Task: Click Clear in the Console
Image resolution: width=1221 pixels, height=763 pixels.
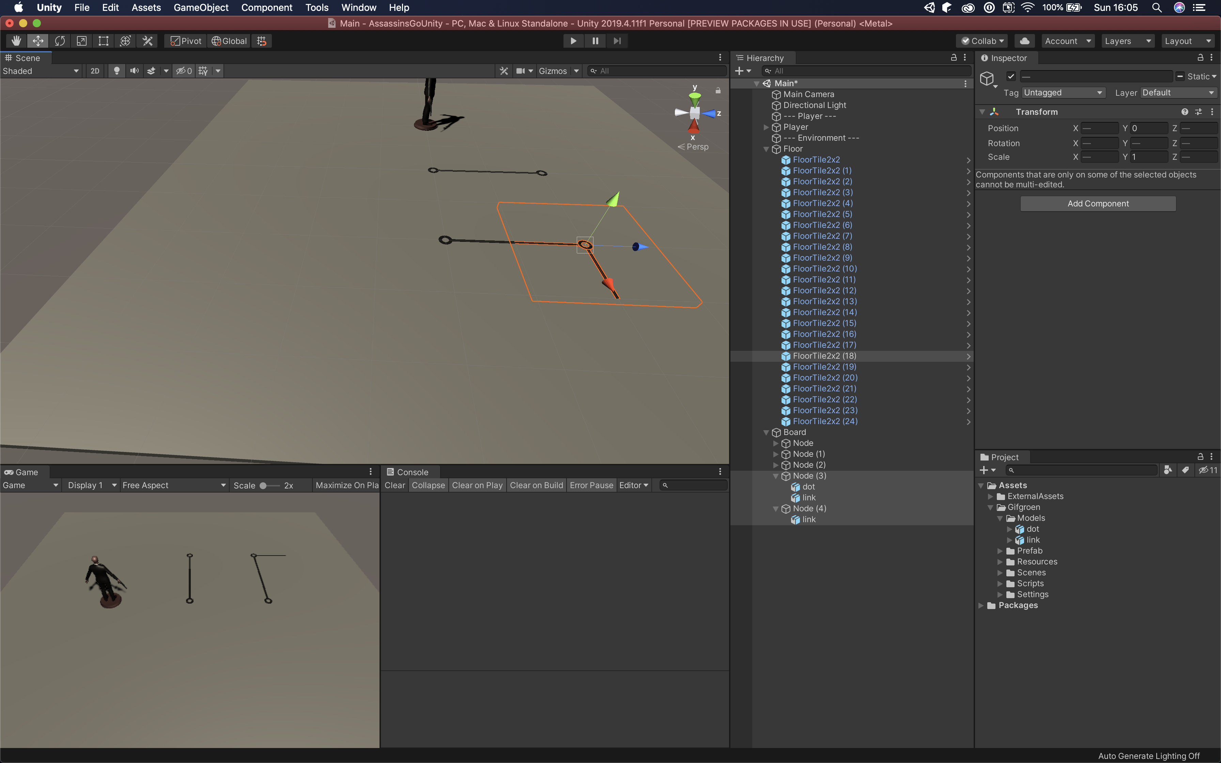Action: [x=395, y=485]
